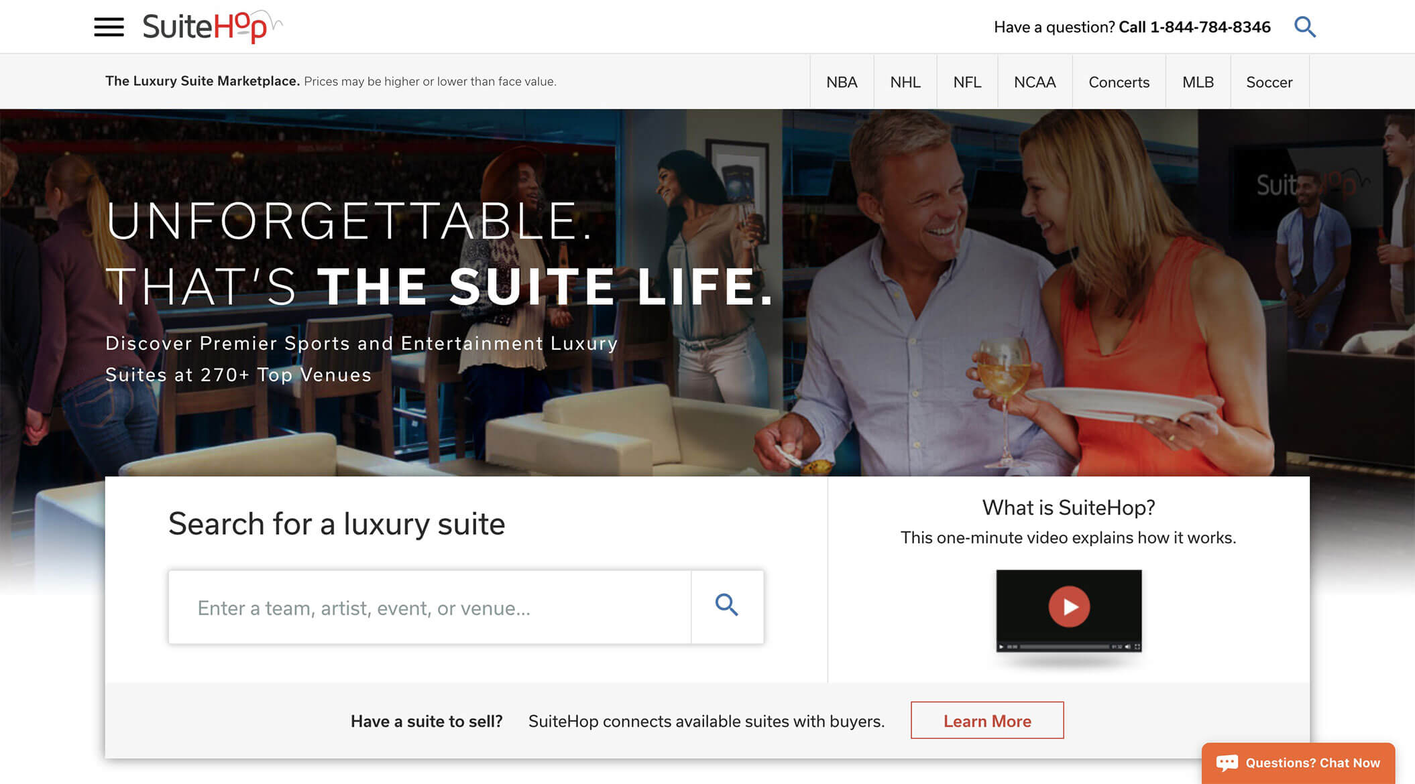
Task: Open the MLB category
Action: pos(1198,82)
